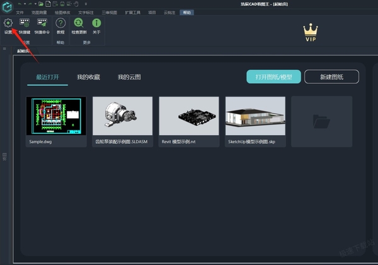Click the redo arrow in quick access bar
The height and width of the screenshot is (265, 378).
tap(30, 4)
